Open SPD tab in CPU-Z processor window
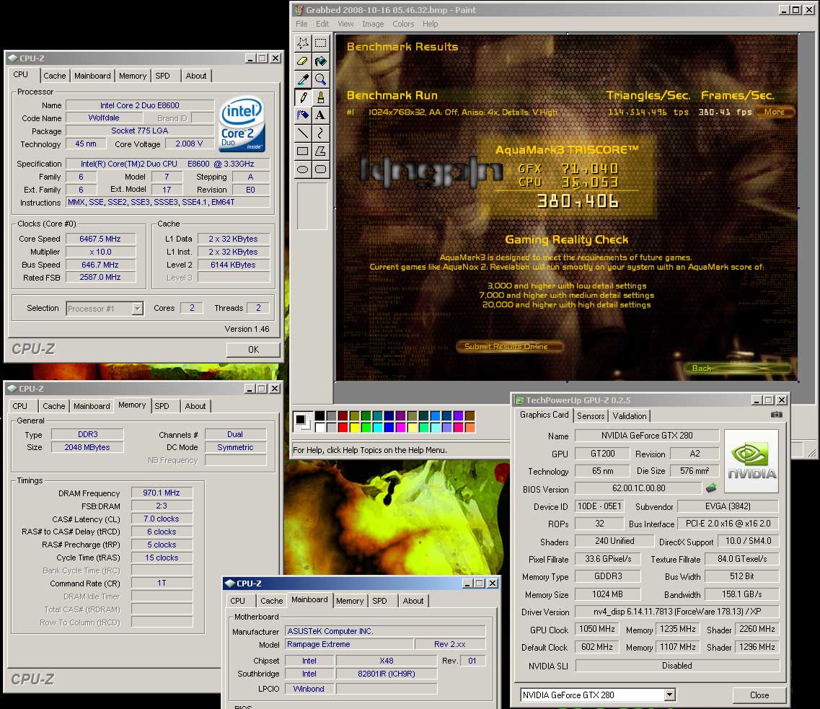 163,76
